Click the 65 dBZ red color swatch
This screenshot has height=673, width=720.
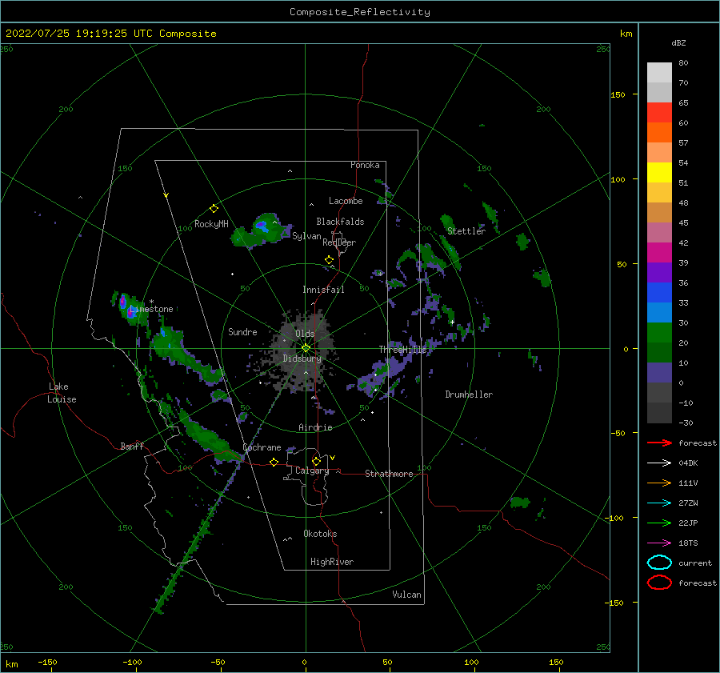659,113
